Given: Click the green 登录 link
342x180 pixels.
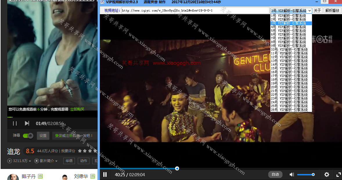Looking at the screenshot, I should pos(58,136).
